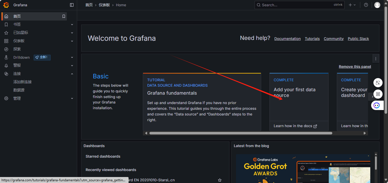Image resolution: width=388 pixels, height=183 pixels.
Task: Click 仪表板 in the breadcrumb
Action: coord(104,5)
